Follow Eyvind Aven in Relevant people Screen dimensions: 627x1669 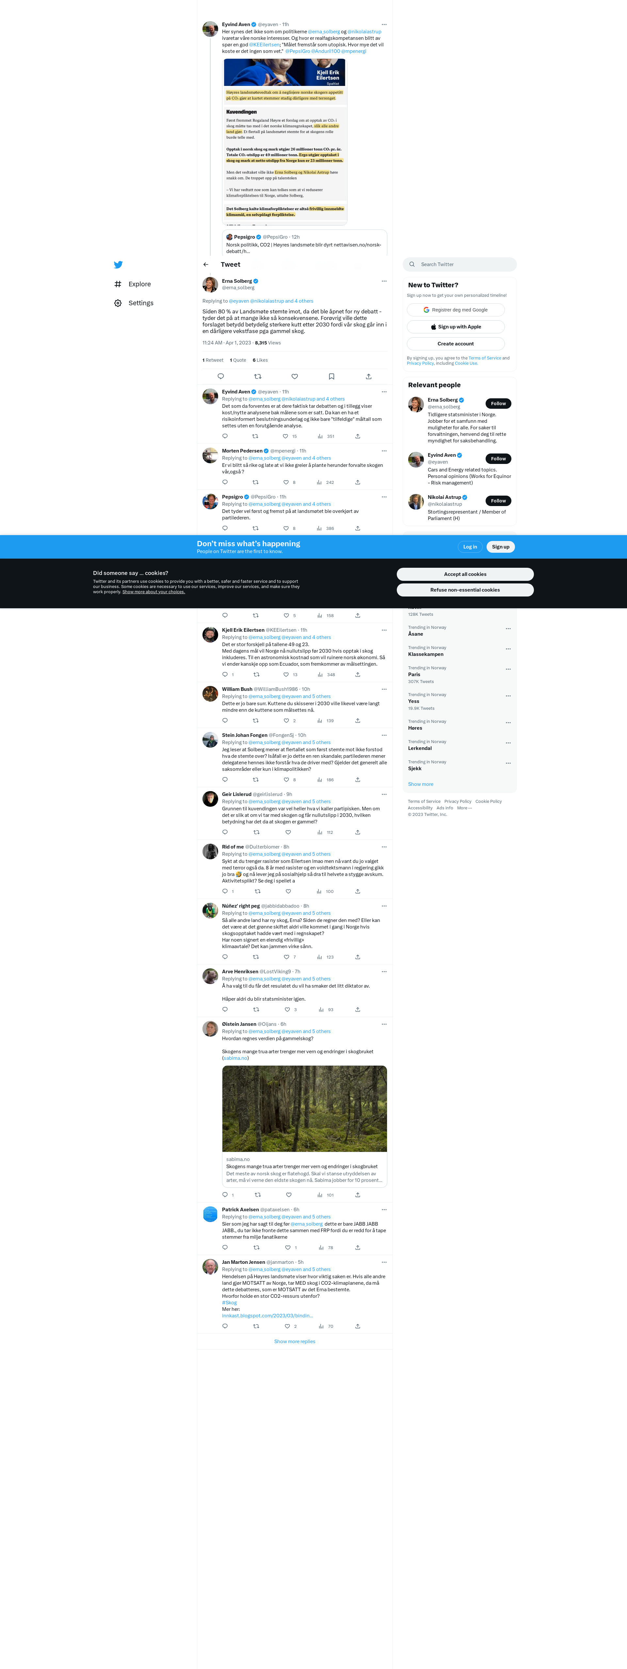498,459
